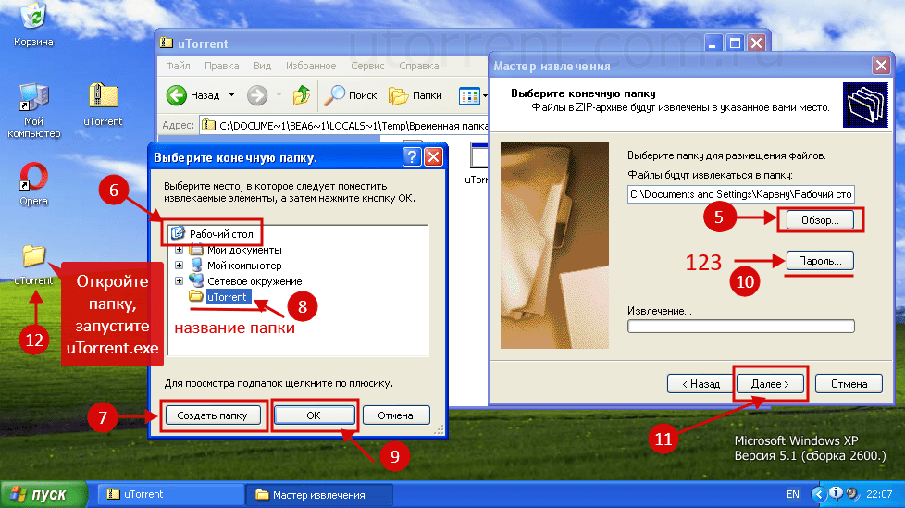Open the Правка menu

222,66
